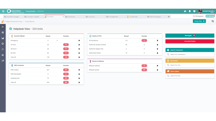Click the Group View button

pos(199,21)
